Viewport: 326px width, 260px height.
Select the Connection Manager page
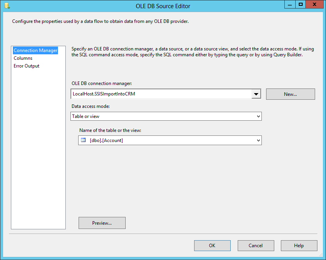pos(35,50)
